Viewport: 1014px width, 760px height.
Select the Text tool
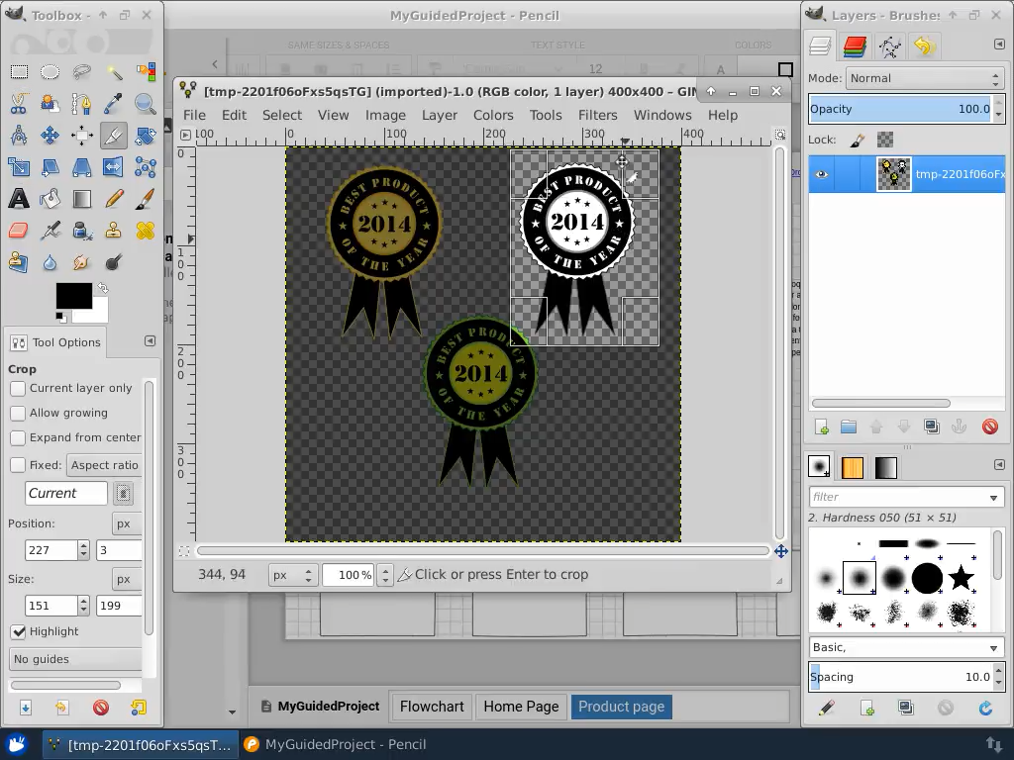[x=19, y=199]
